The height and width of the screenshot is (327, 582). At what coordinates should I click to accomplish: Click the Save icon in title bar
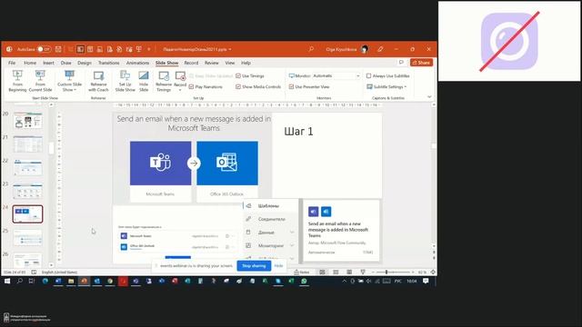coord(58,49)
